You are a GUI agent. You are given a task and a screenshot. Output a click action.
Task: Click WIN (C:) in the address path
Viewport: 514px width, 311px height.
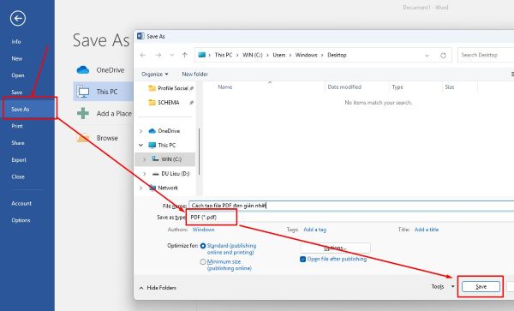pyautogui.click(x=253, y=55)
